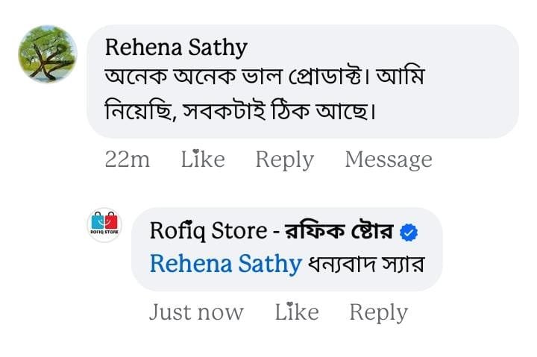Image resolution: width=537 pixels, height=357 pixels.
Task: Click the heart on the first Like
Action: (195, 151)
